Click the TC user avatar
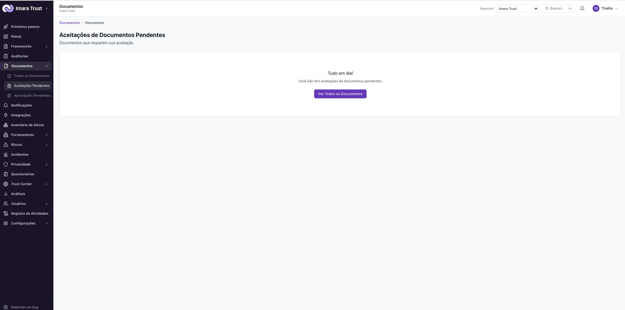 tap(596, 9)
